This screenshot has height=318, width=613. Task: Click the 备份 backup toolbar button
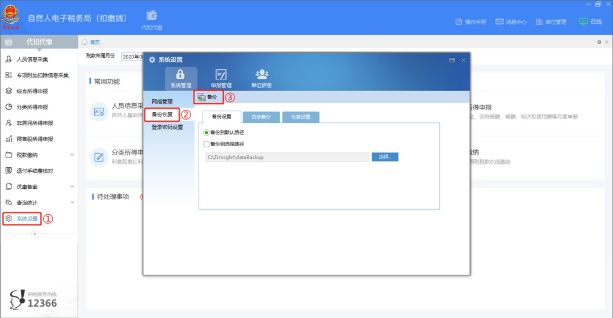coord(208,97)
